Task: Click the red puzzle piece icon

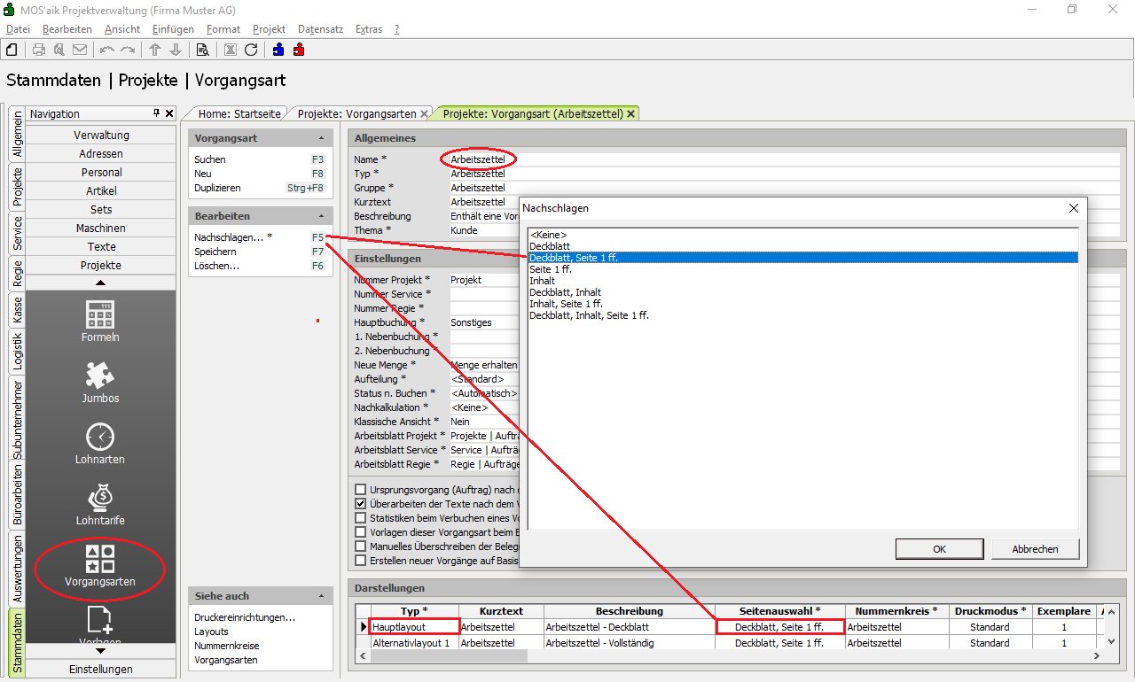Action: [299, 50]
